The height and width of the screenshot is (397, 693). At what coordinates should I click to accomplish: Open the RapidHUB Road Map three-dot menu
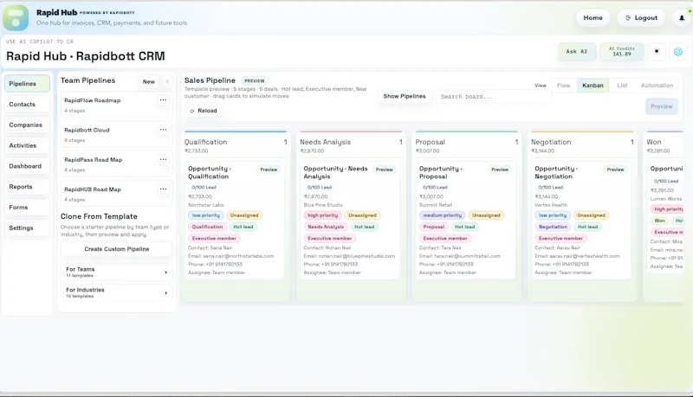[163, 189]
